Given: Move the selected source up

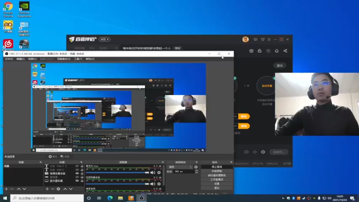Looking at the screenshot, I should (x=65, y=189).
